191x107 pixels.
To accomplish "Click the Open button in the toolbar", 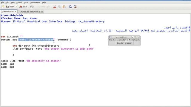I will [x=10, y=7].
